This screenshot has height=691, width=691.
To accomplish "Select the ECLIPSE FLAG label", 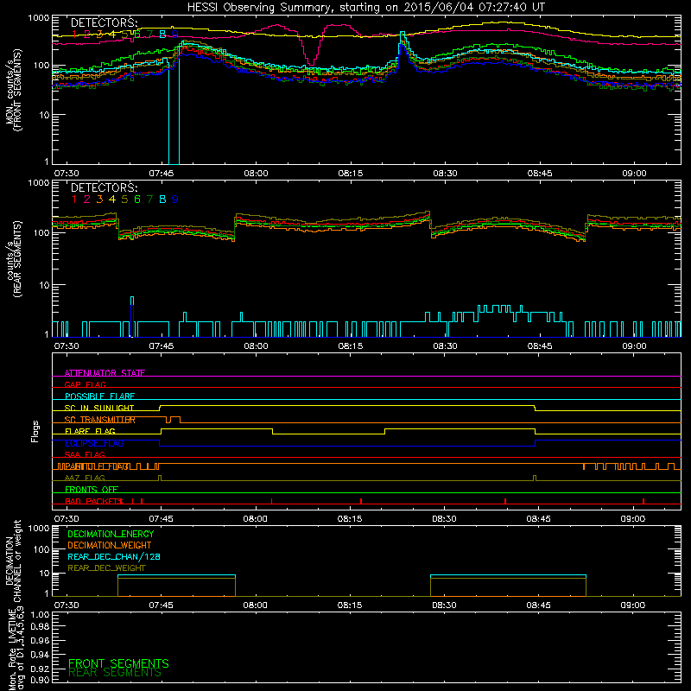I will [x=94, y=443].
